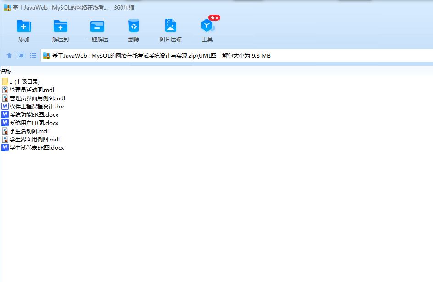The width and height of the screenshot is (433, 282).
Task: Select file 软件工程课程设计.doc
Action: point(33,106)
